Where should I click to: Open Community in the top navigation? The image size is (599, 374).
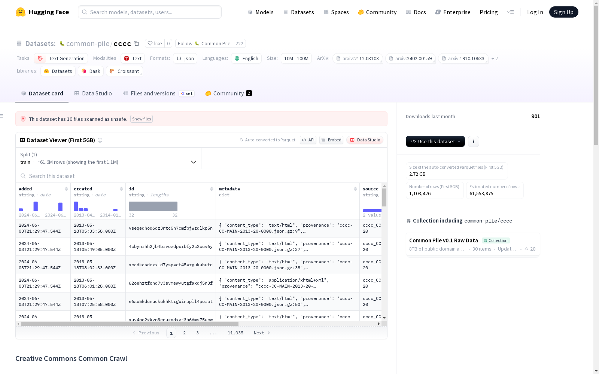pos(377,12)
